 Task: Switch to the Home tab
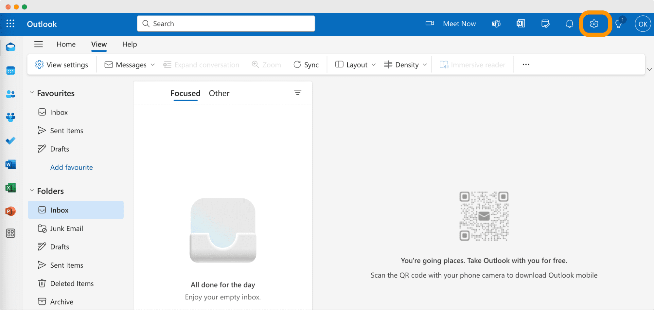[66, 44]
